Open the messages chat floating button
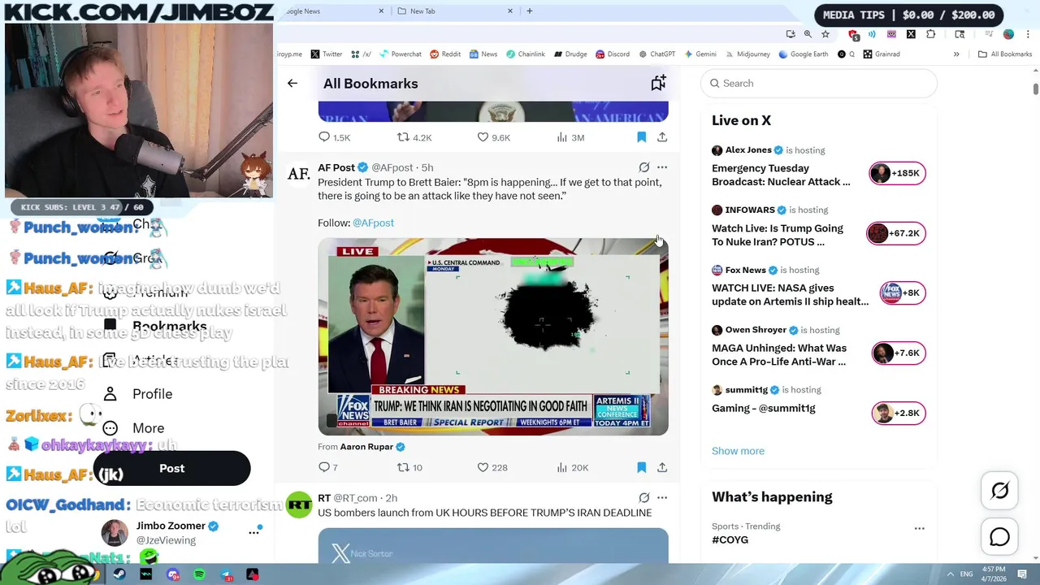Screen dimensions: 1040x585 click(x=999, y=537)
